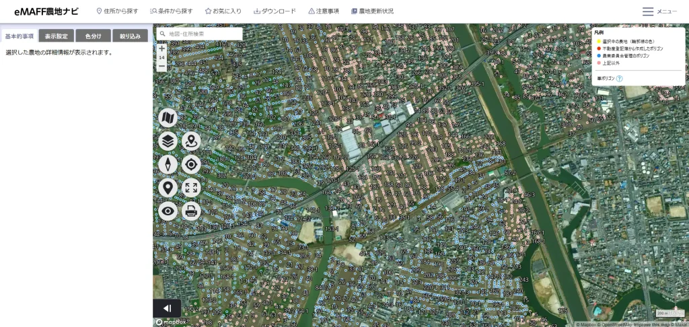Switch to the 表示設定 tab
Screen dimensions: 689x327
click(56, 36)
